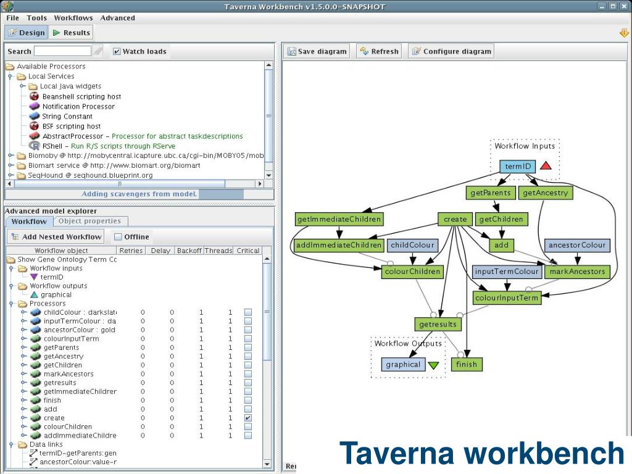Click the getParents processor icon in tree
Screen dimensions: 632x474
(35, 347)
